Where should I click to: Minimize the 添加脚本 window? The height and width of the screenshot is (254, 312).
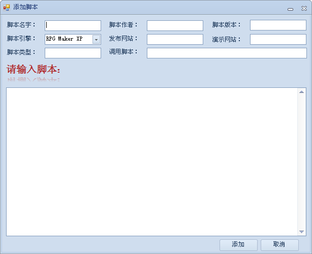(291, 9)
